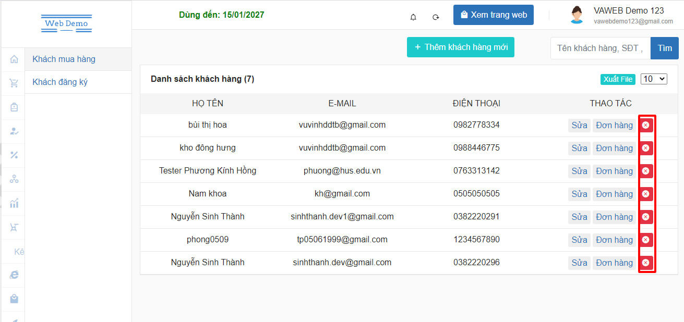Viewport: 684px width, 322px height.
Task: Click the customer name search field
Action: [600, 48]
